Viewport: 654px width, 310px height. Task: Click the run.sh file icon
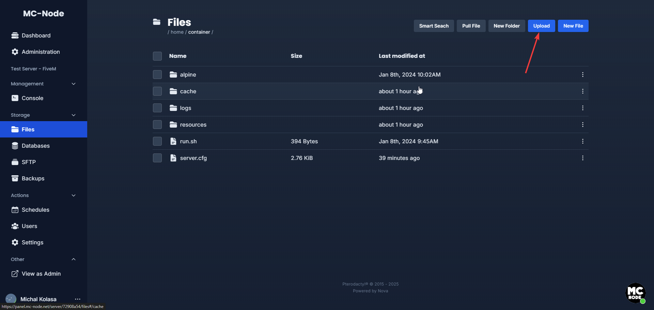pos(173,141)
